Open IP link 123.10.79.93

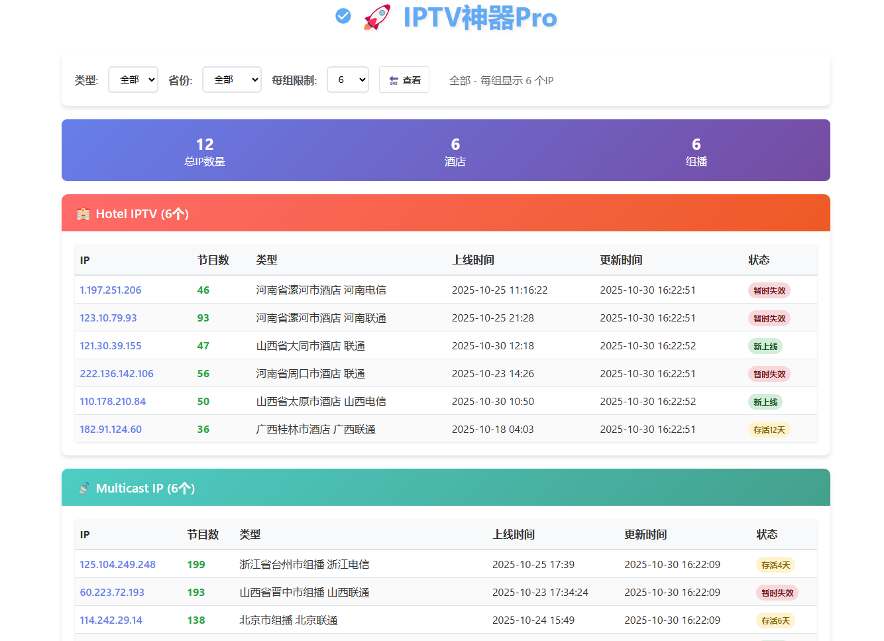108,318
